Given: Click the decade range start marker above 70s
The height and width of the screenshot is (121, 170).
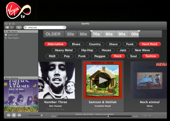Looking at the screenshot, I should (x=91, y=31).
